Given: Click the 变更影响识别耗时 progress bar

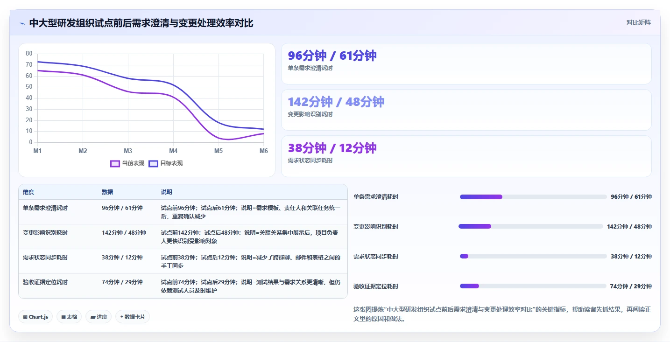Looking at the screenshot, I should (531, 226).
